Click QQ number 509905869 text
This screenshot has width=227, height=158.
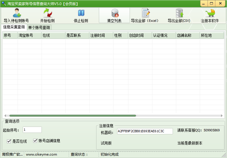(212, 130)
